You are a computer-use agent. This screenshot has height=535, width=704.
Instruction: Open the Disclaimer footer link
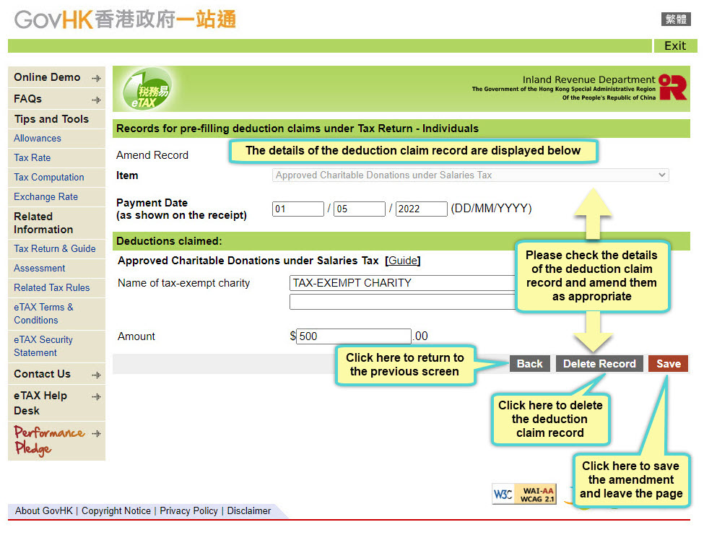(248, 510)
